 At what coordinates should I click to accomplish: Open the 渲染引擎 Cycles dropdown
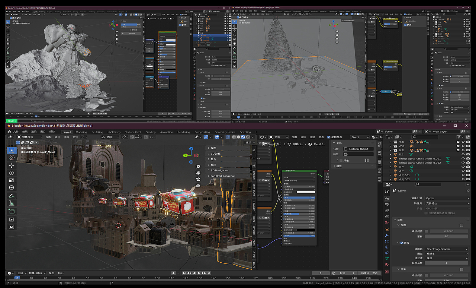pos(447,198)
